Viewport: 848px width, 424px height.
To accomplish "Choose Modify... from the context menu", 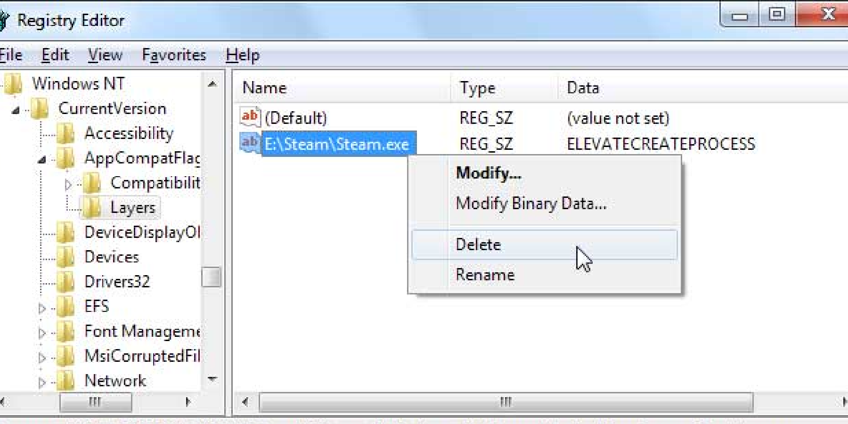I will click(x=545, y=173).
